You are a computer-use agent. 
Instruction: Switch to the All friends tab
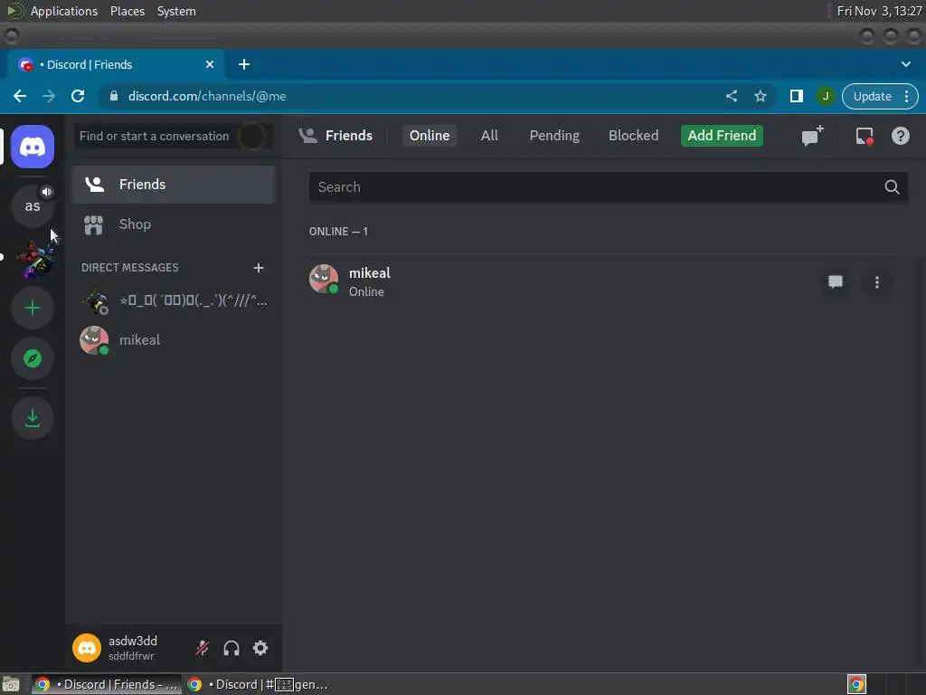pyautogui.click(x=489, y=136)
